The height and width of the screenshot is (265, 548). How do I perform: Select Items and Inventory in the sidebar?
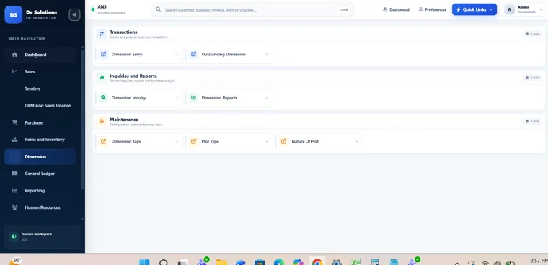(40, 140)
